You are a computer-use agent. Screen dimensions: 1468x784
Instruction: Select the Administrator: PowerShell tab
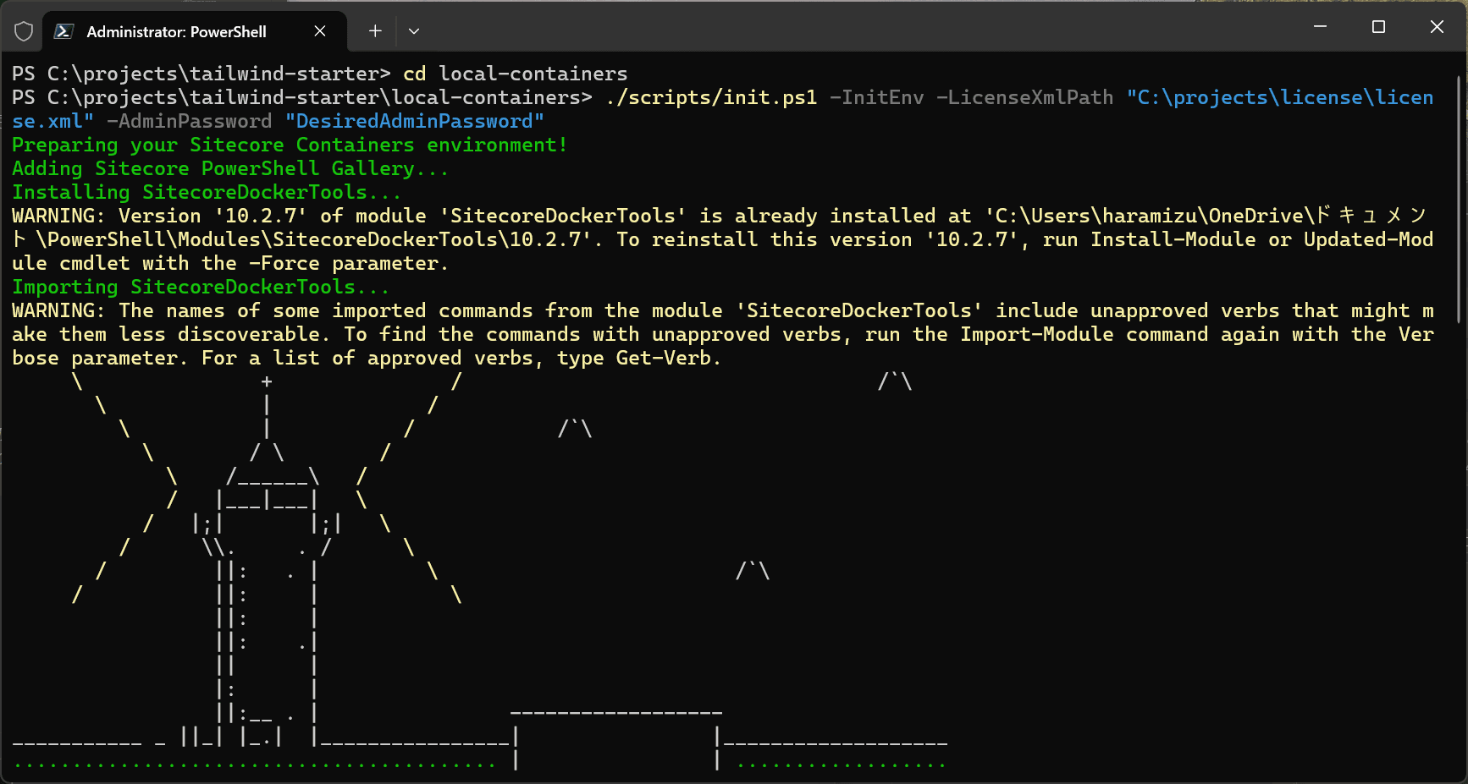pyautogui.click(x=176, y=31)
